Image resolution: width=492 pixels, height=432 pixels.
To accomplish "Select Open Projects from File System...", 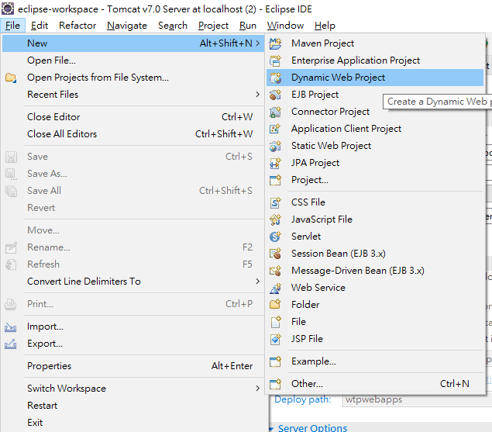I will [133, 78].
